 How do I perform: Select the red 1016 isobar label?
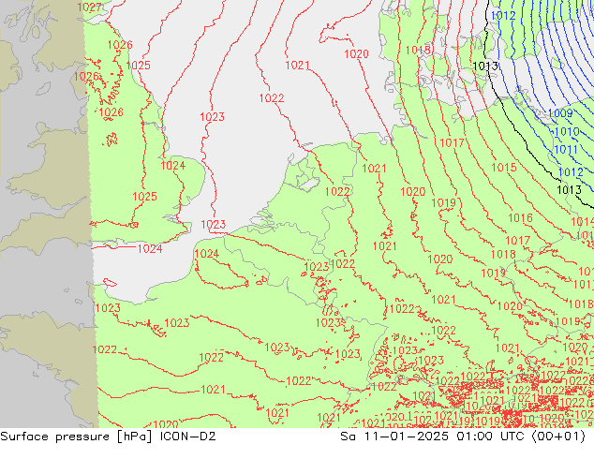tap(520, 218)
